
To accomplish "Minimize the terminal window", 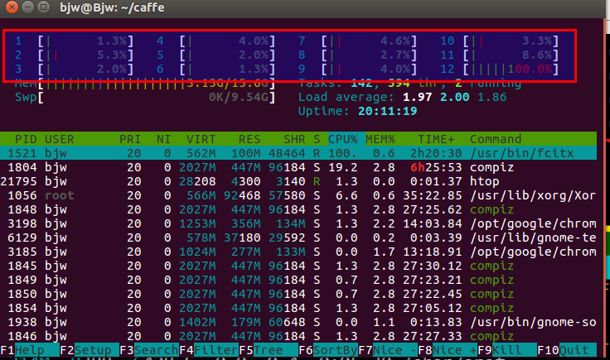I will click(x=27, y=7).
